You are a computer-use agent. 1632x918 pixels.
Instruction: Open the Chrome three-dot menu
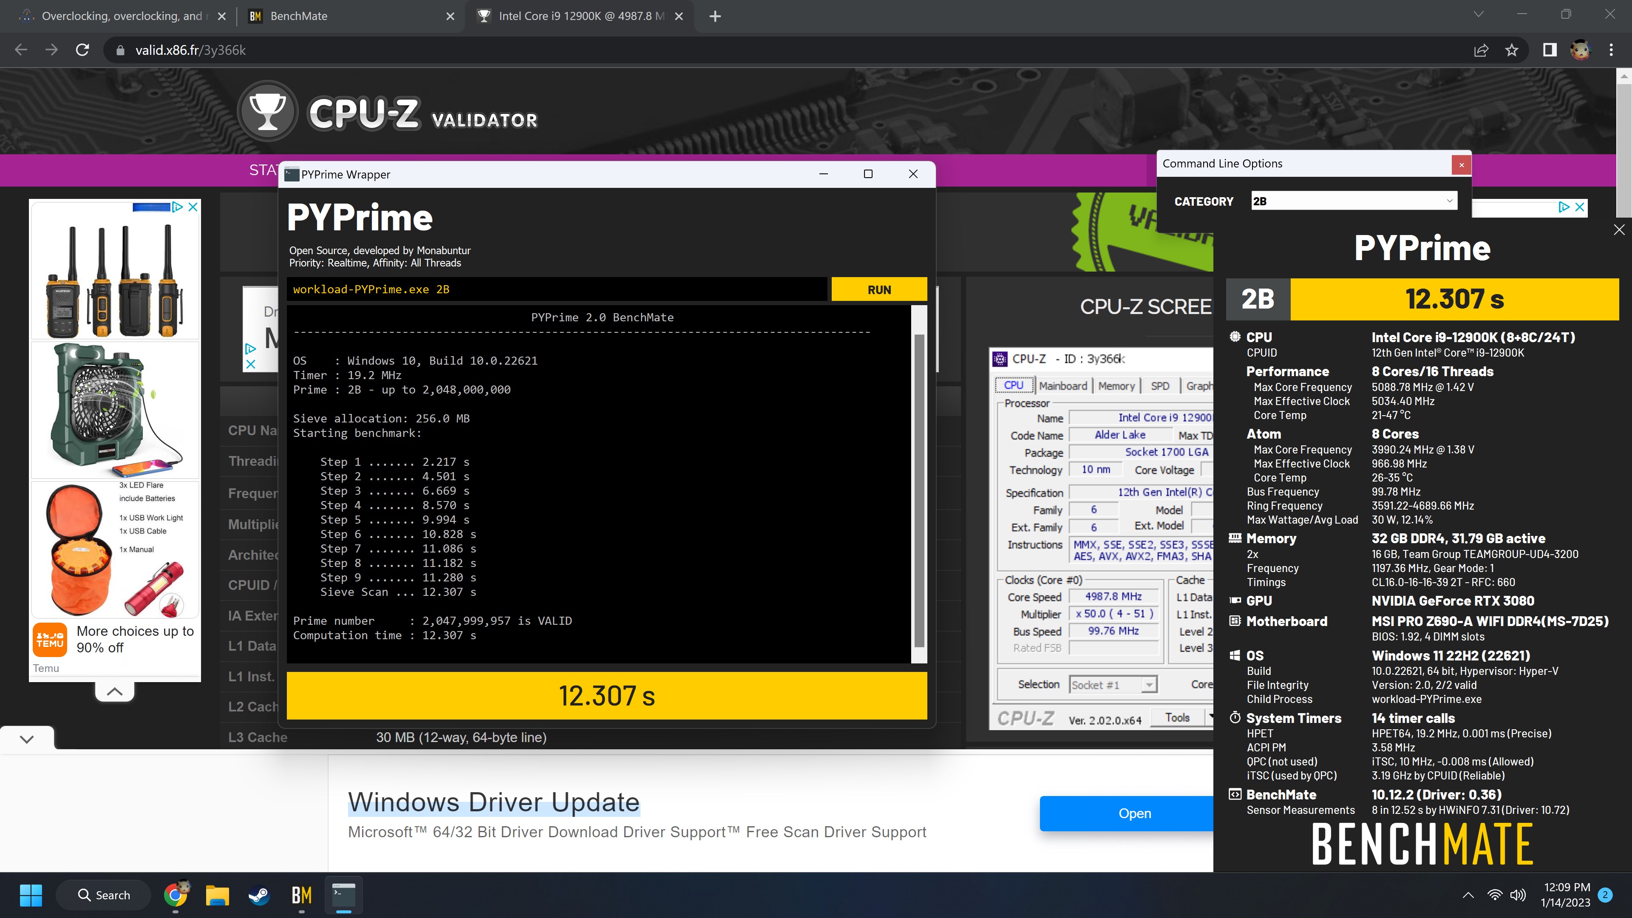(1611, 50)
